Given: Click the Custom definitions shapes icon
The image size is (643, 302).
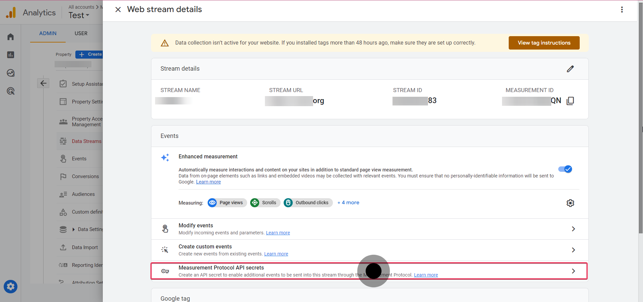Looking at the screenshot, I should pos(63,212).
